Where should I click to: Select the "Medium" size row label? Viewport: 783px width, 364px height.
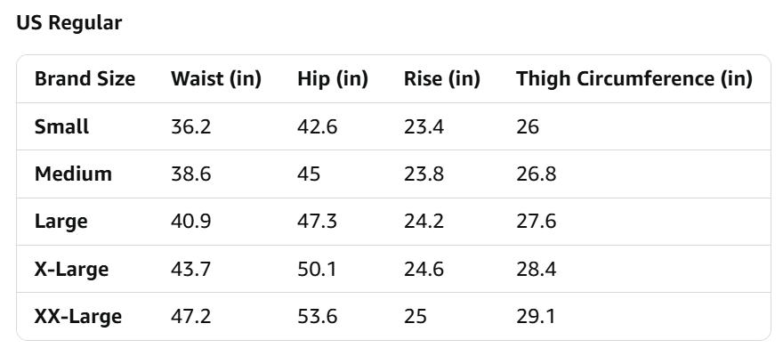coord(73,174)
